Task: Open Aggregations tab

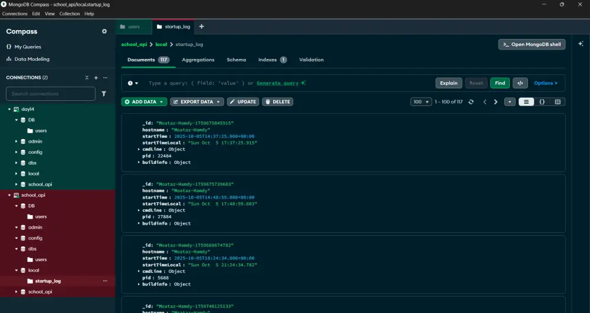Action: [198, 60]
